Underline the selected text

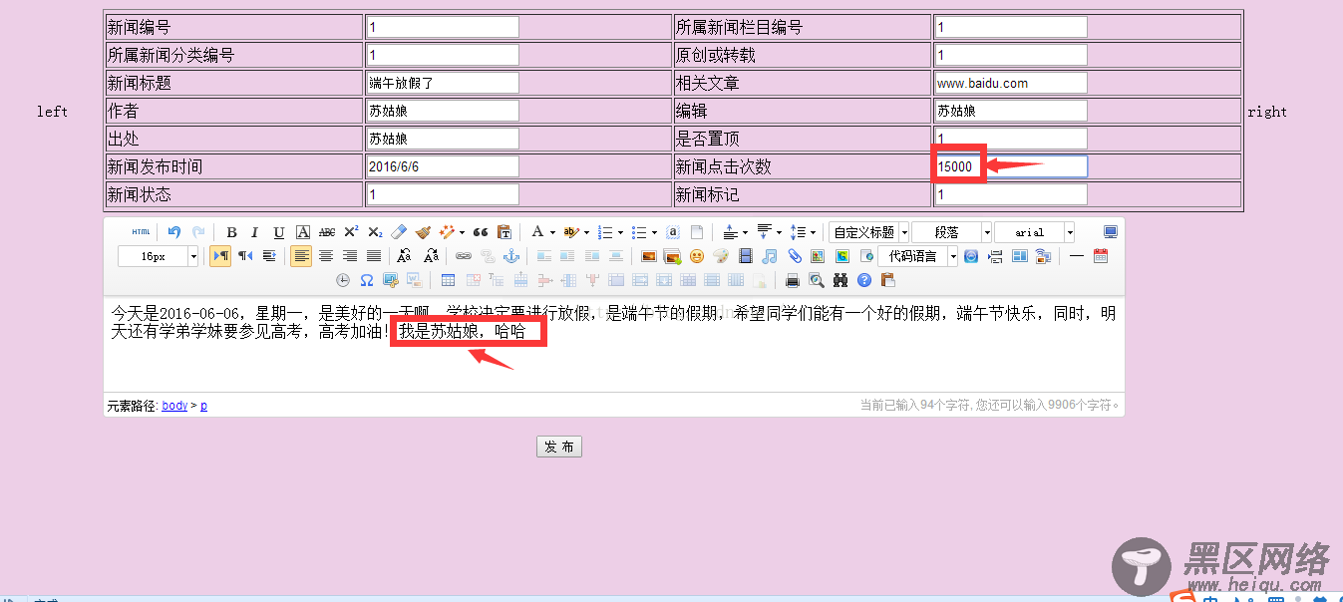(279, 232)
